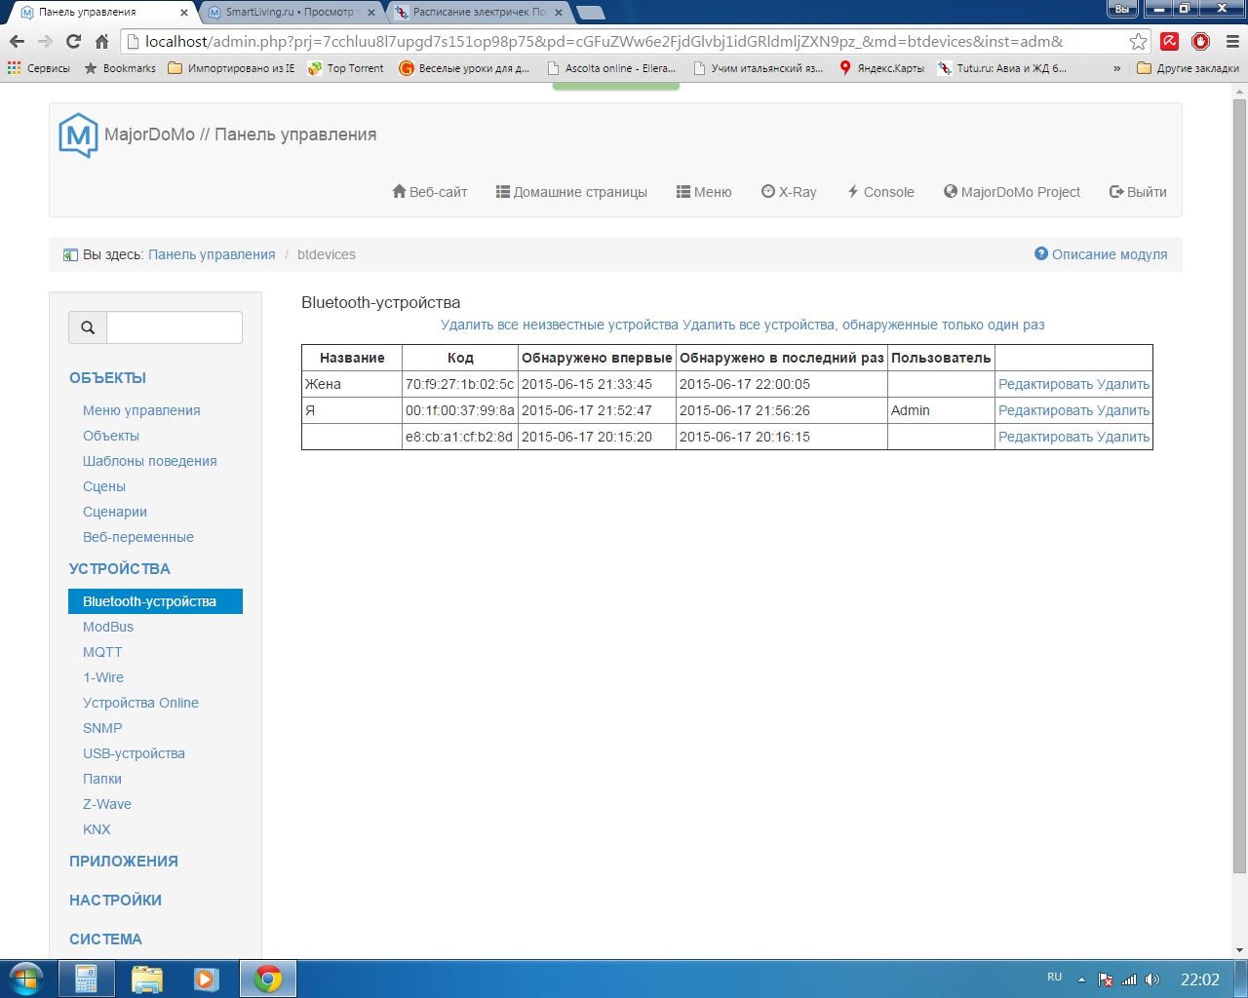Open Устройства Online in the sidebar
1248x998 pixels.
[x=140, y=703]
